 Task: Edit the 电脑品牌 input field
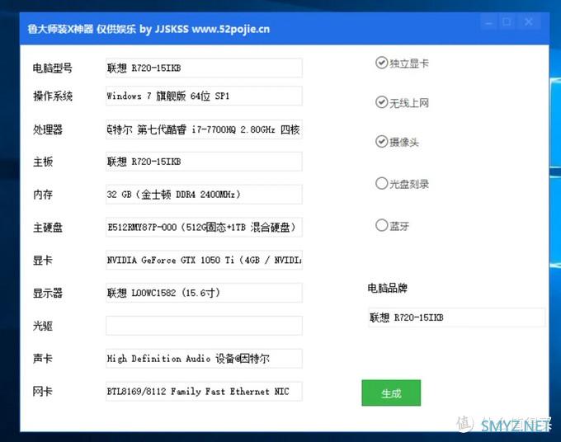click(457, 317)
